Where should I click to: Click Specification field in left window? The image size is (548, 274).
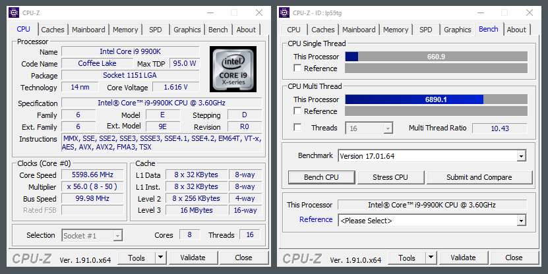point(162,103)
